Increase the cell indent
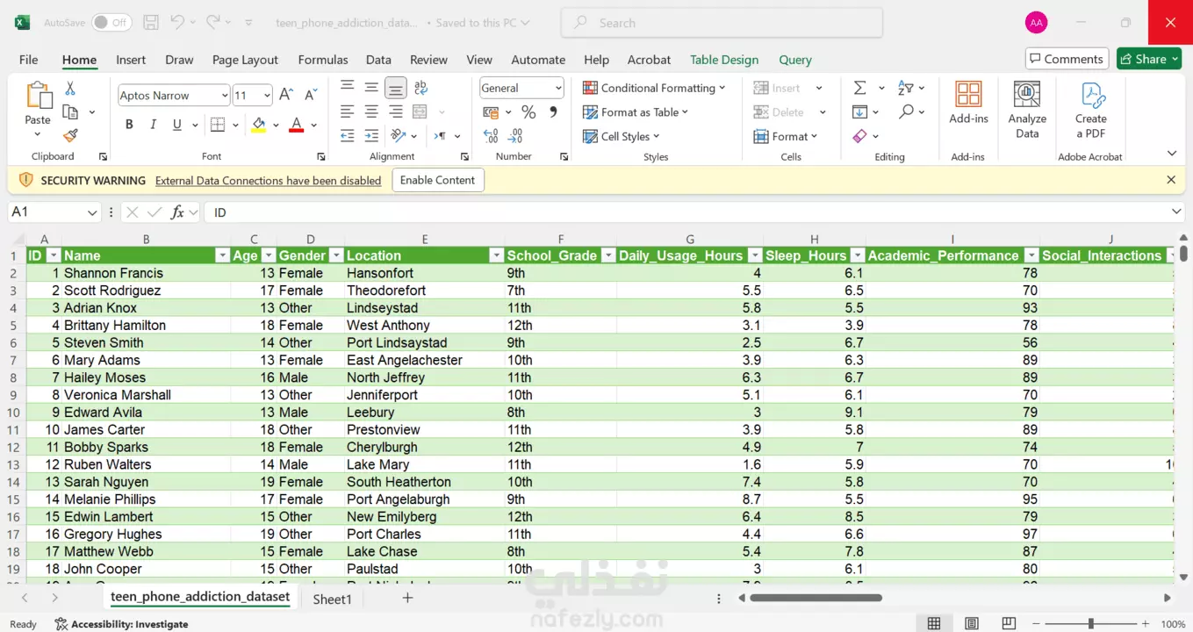The height and width of the screenshot is (632, 1193). point(372,136)
